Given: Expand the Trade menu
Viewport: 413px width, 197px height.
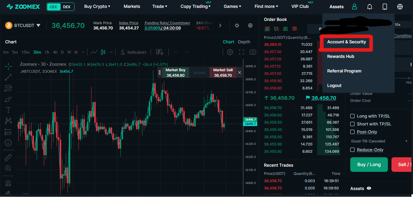Looking at the screenshot, I should pyautogui.click(x=160, y=6).
